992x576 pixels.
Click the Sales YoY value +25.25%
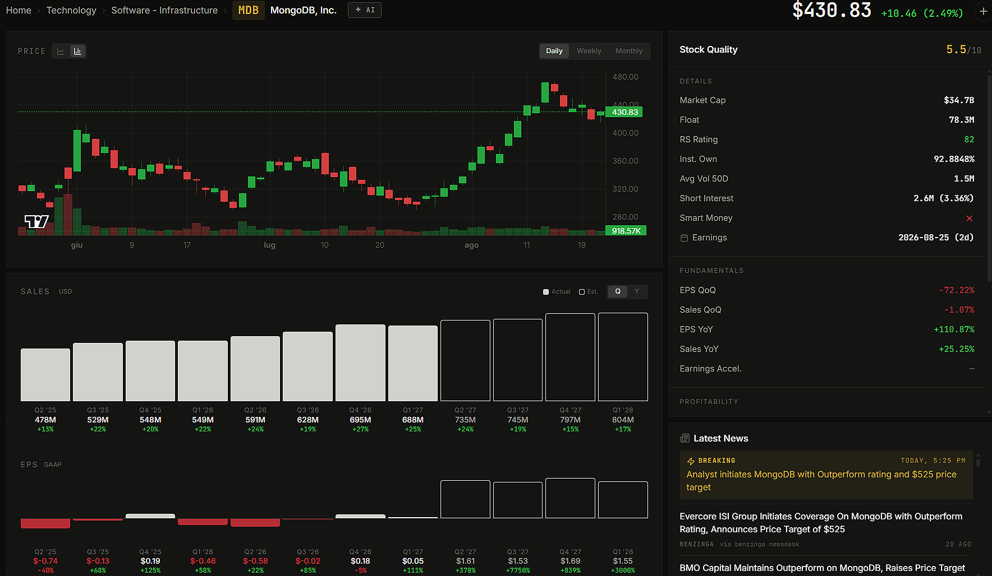(x=957, y=349)
